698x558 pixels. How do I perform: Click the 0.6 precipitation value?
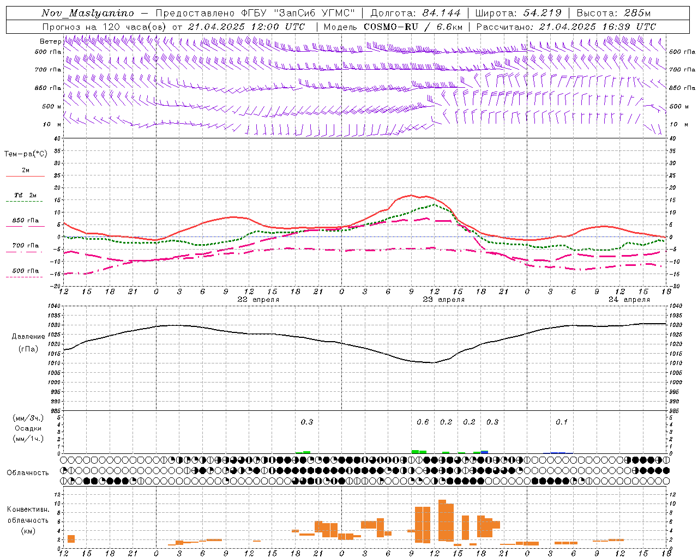tap(423, 422)
